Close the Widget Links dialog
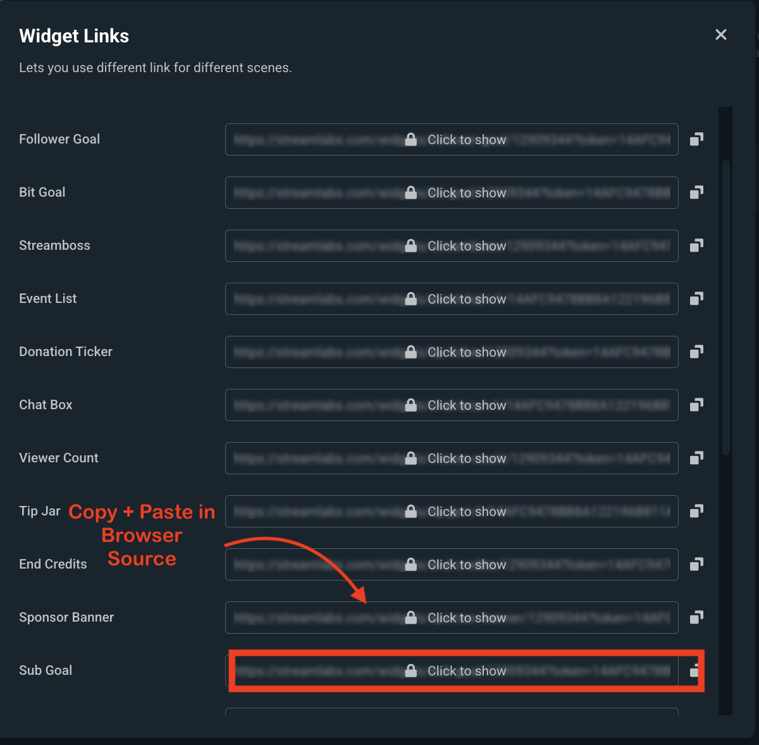 pos(721,35)
